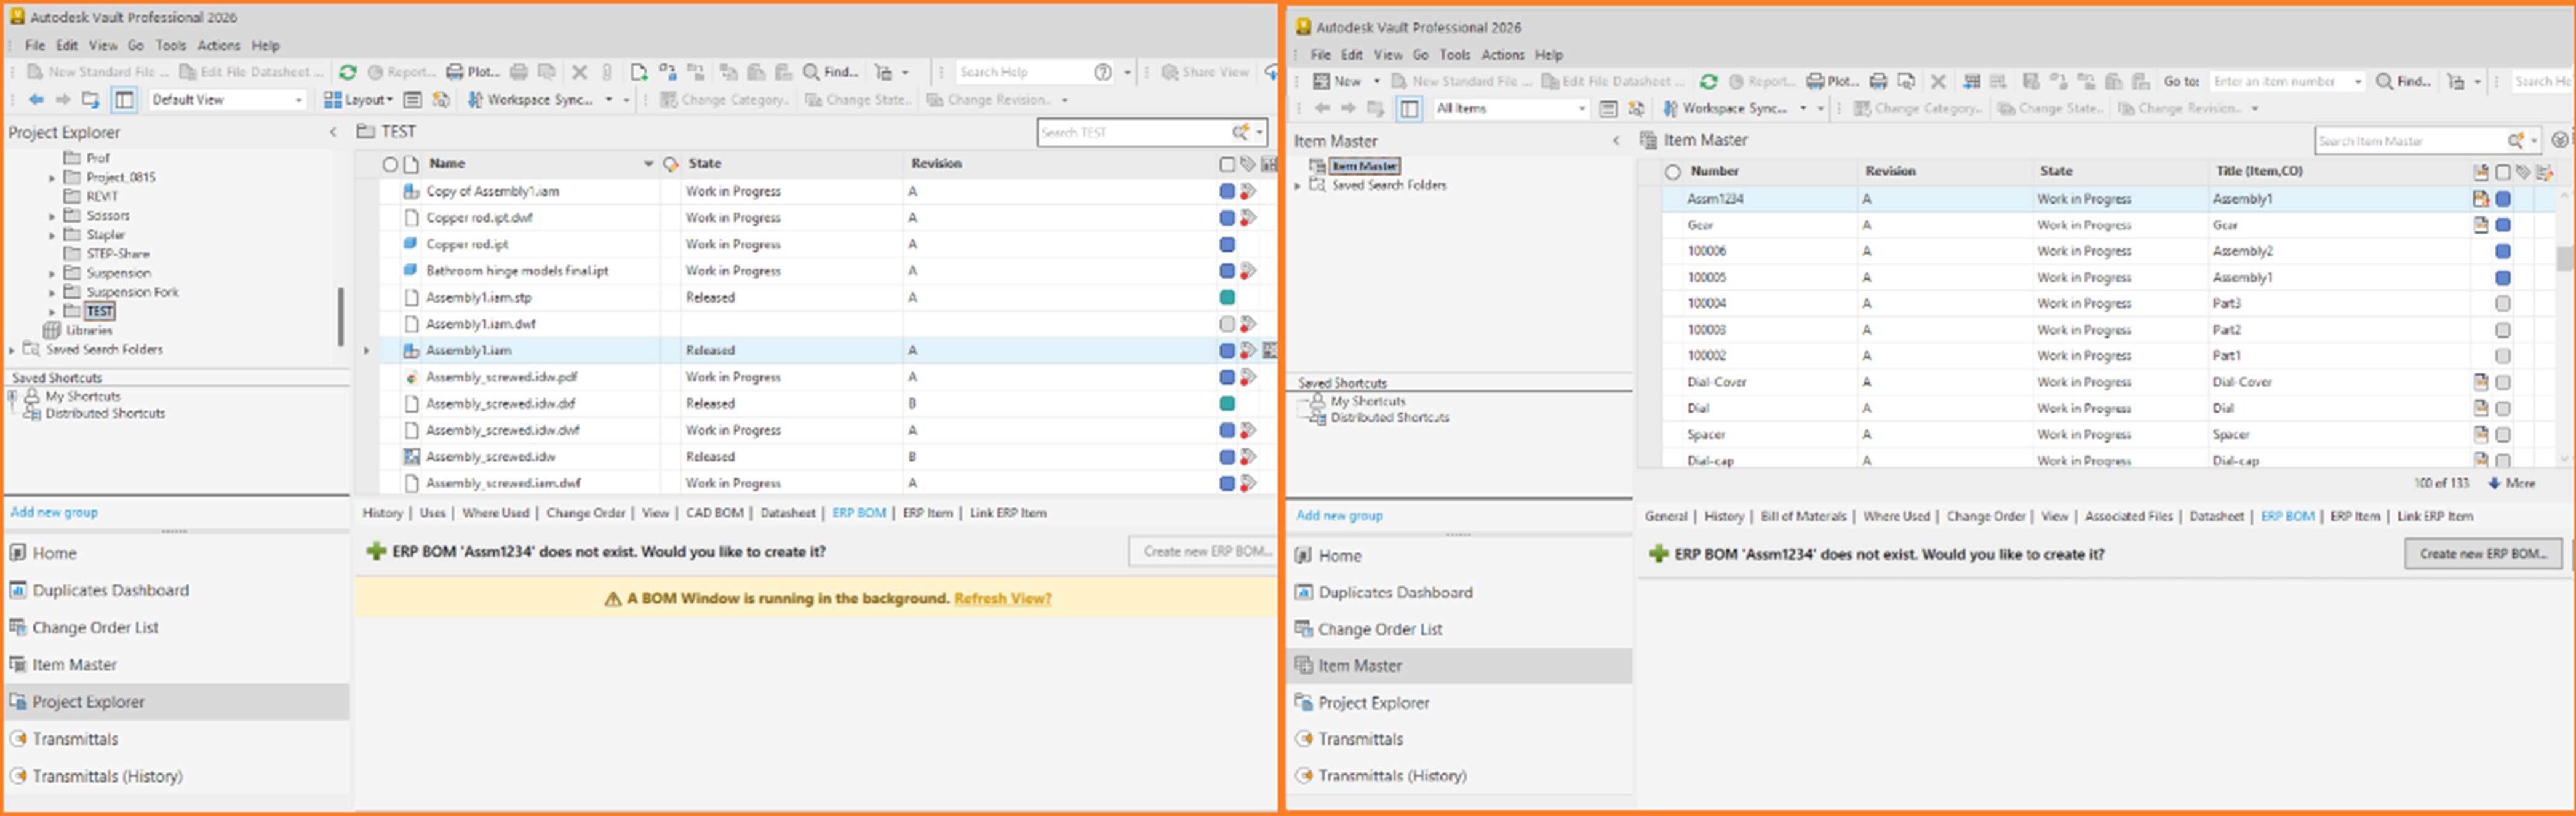Open Transmittals in the left window
Image resolution: width=2576 pixels, height=816 pixels.
(75, 739)
